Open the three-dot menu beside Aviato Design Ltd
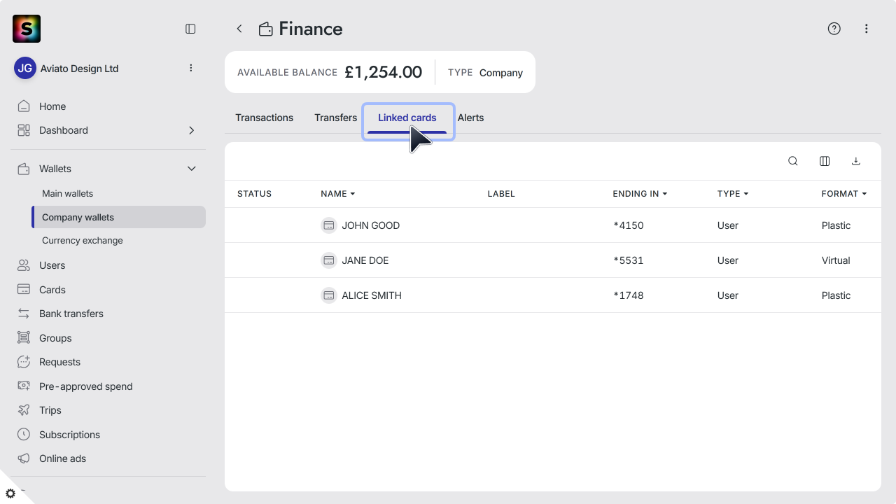This screenshot has height=504, width=896. [191, 68]
